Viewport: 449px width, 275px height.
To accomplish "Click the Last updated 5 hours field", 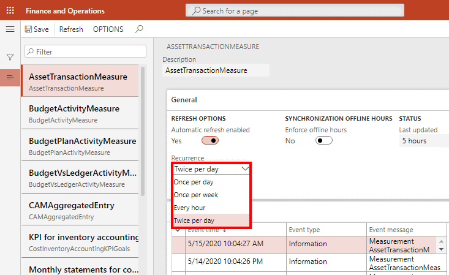I will pyautogui.click(x=424, y=141).
